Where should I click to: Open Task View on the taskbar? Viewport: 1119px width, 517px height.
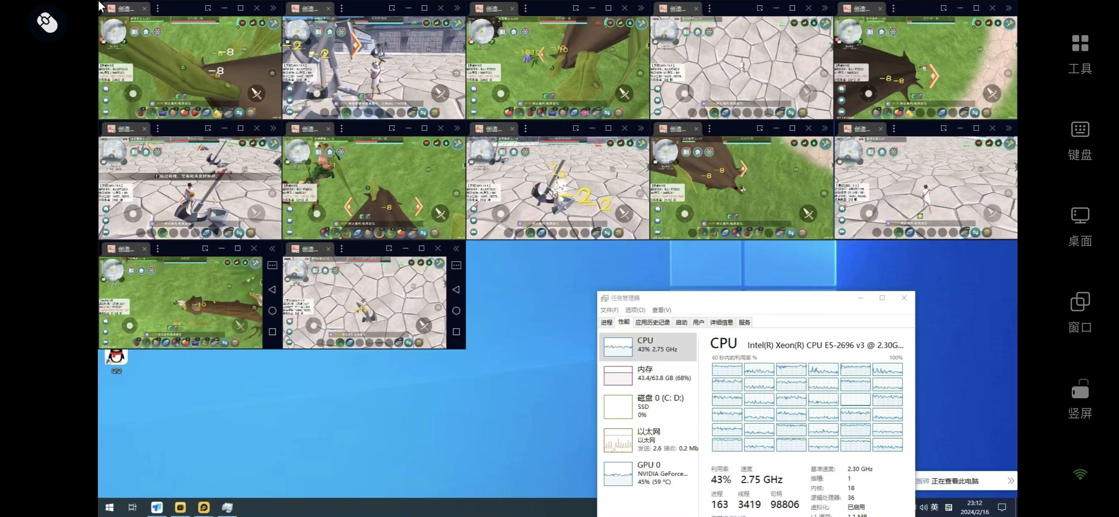point(133,507)
